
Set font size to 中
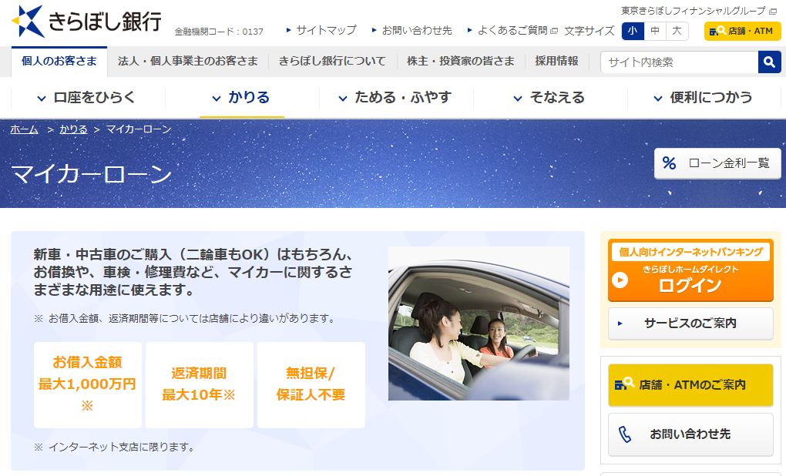pyautogui.click(x=655, y=31)
